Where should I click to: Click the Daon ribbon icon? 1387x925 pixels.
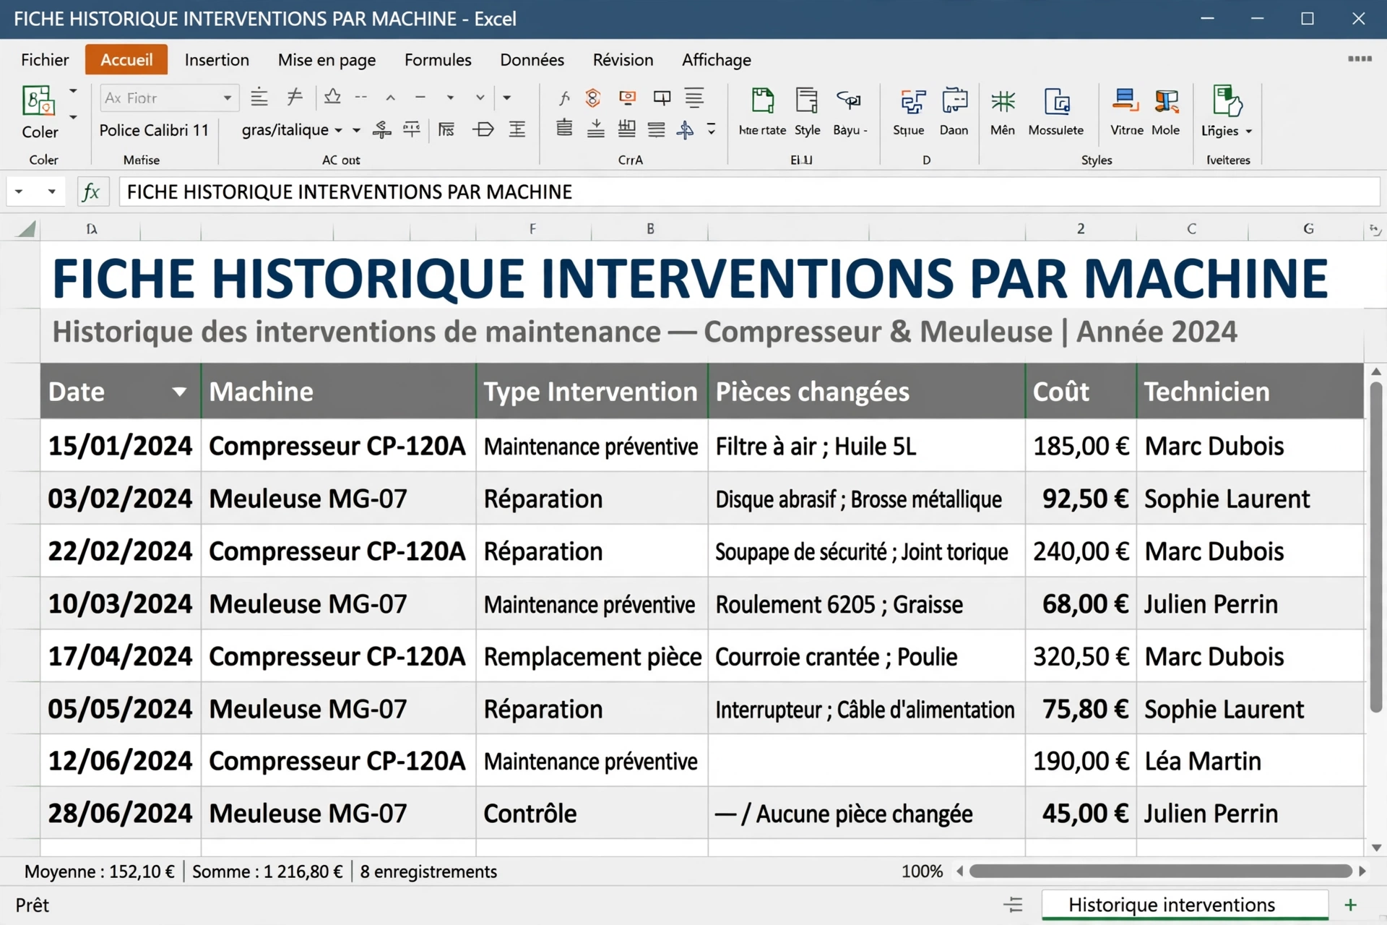pos(955,100)
